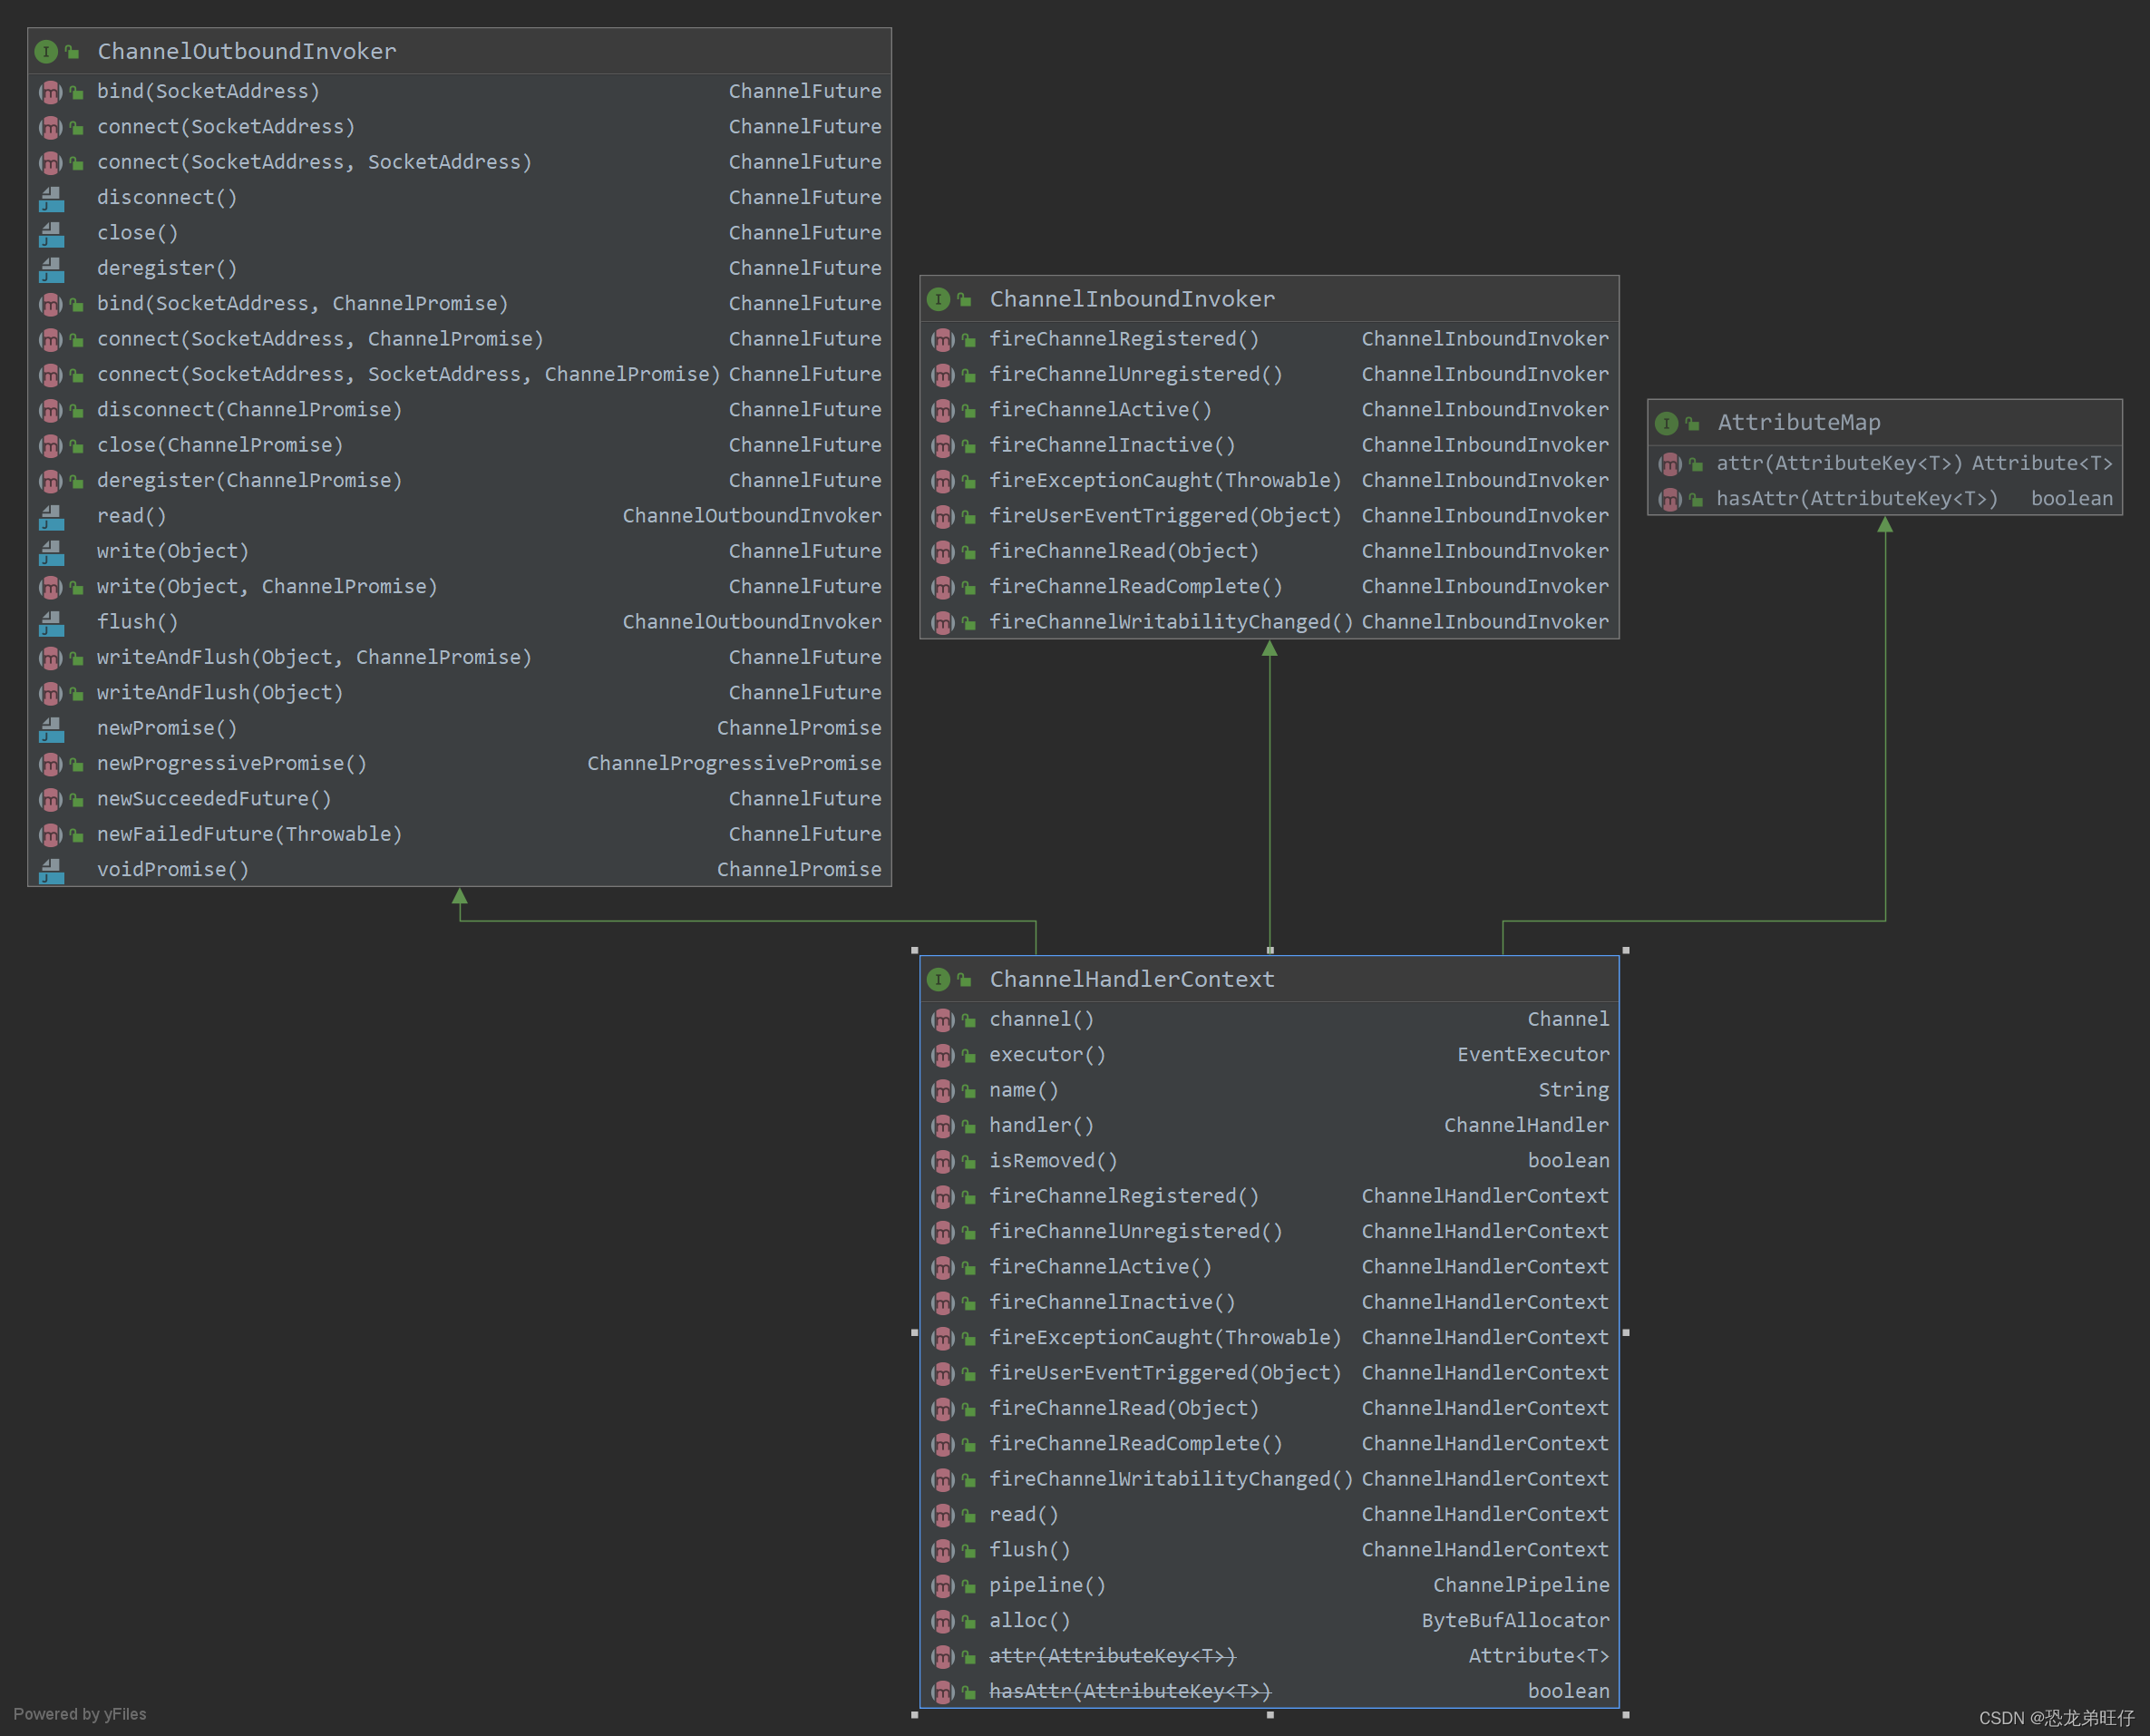Select the newProgressivePromise() method row
The height and width of the screenshot is (1736, 2150).
click(x=231, y=764)
